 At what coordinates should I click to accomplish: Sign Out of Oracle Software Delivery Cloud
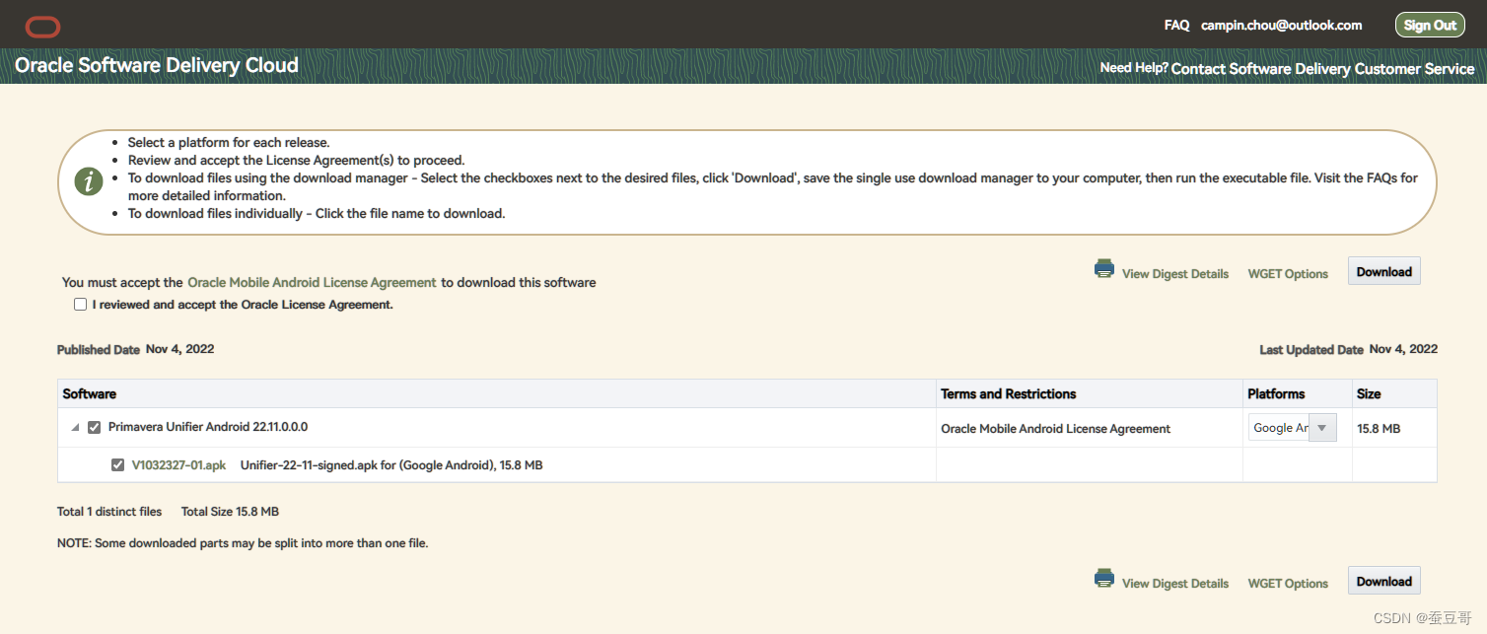1430,24
